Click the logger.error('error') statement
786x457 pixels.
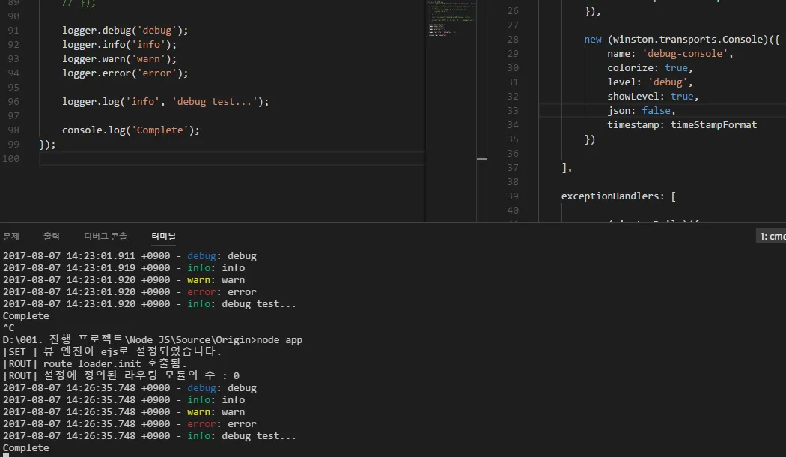[125, 73]
